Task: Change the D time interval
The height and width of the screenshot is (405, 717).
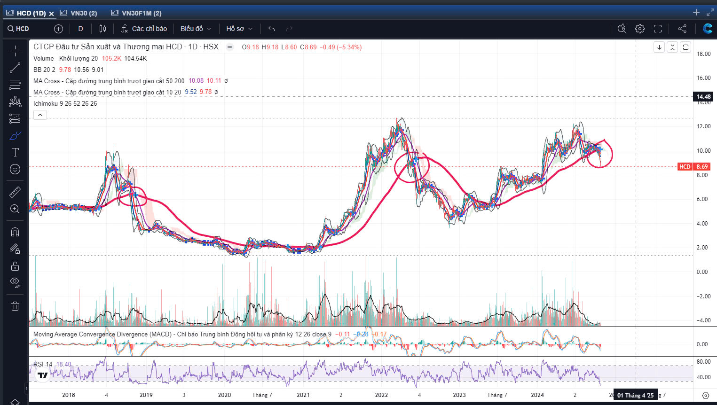Action: point(80,29)
